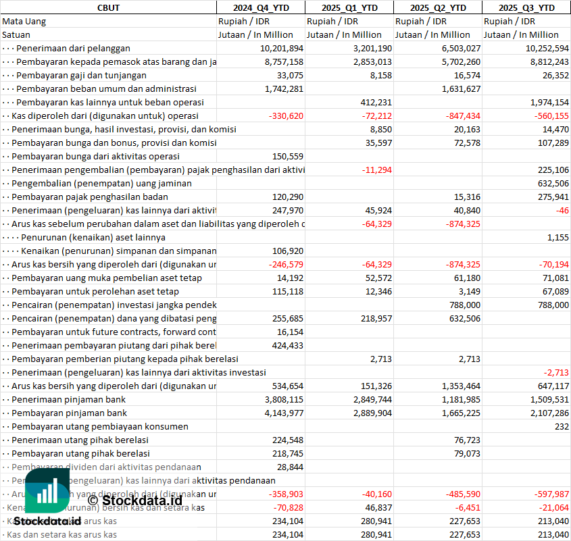Click the value 3,808,115

[x=284, y=400]
